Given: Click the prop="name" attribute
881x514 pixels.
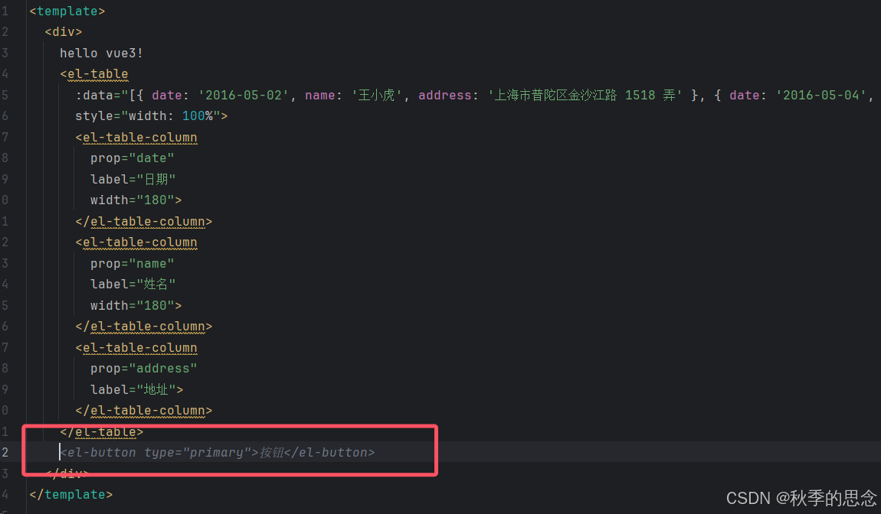Looking at the screenshot, I should pyautogui.click(x=133, y=263).
